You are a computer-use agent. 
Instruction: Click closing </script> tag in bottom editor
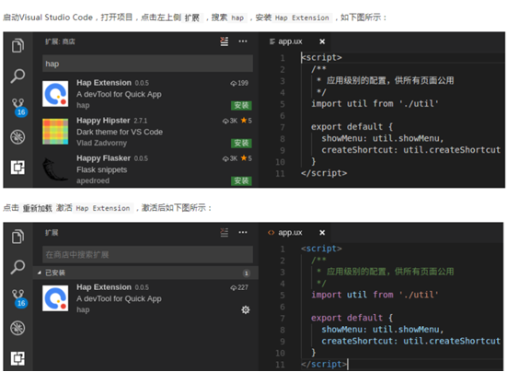tap(324, 364)
